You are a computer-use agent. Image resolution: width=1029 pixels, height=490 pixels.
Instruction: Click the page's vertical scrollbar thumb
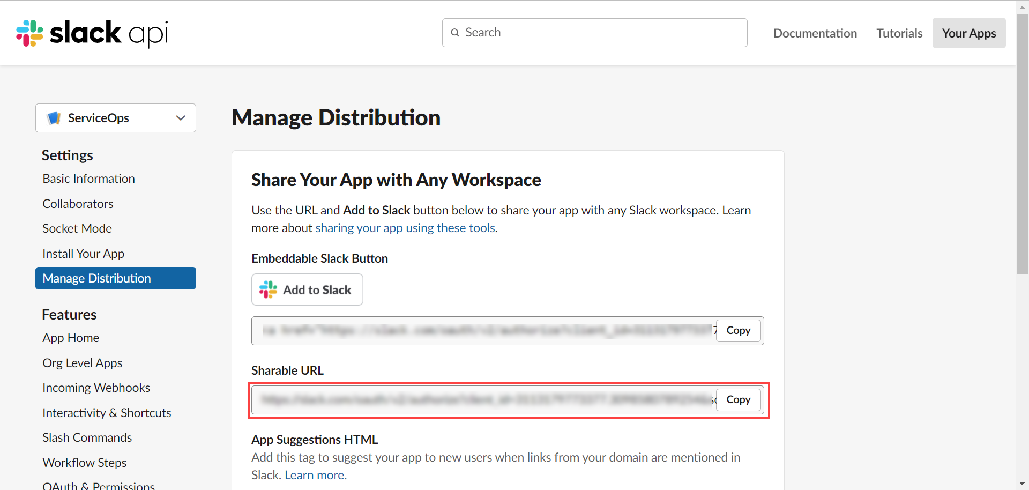click(1022, 145)
